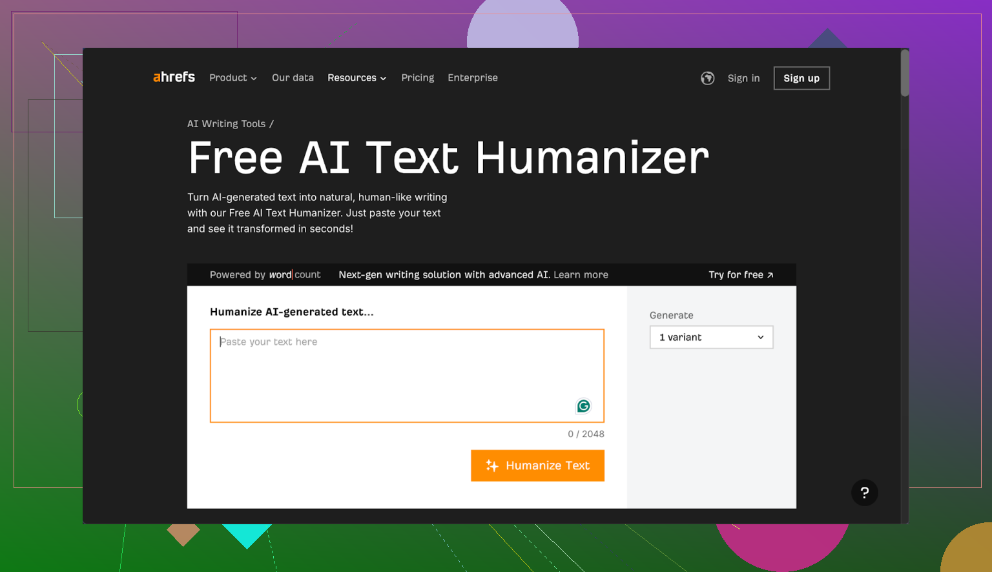Click the green Grammarly icon in the text box
This screenshot has width=992, height=572.
[583, 406]
